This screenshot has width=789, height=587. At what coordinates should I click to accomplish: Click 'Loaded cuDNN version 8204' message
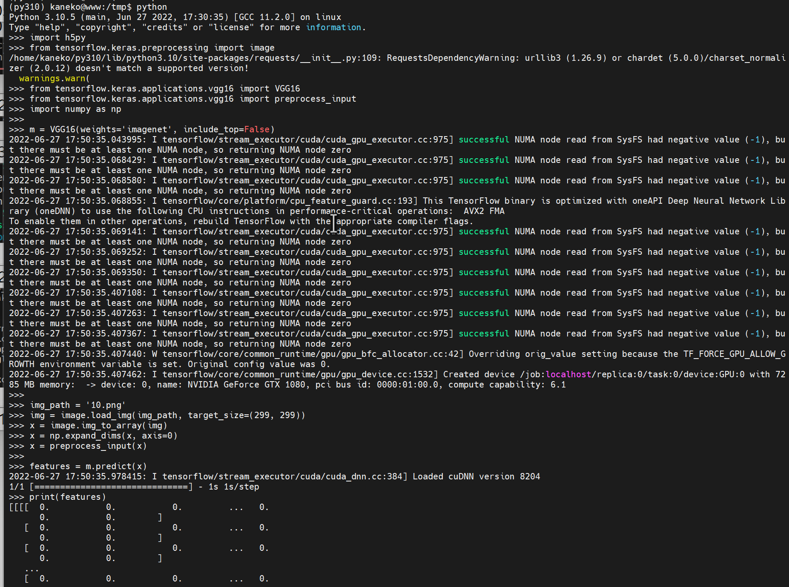point(476,476)
